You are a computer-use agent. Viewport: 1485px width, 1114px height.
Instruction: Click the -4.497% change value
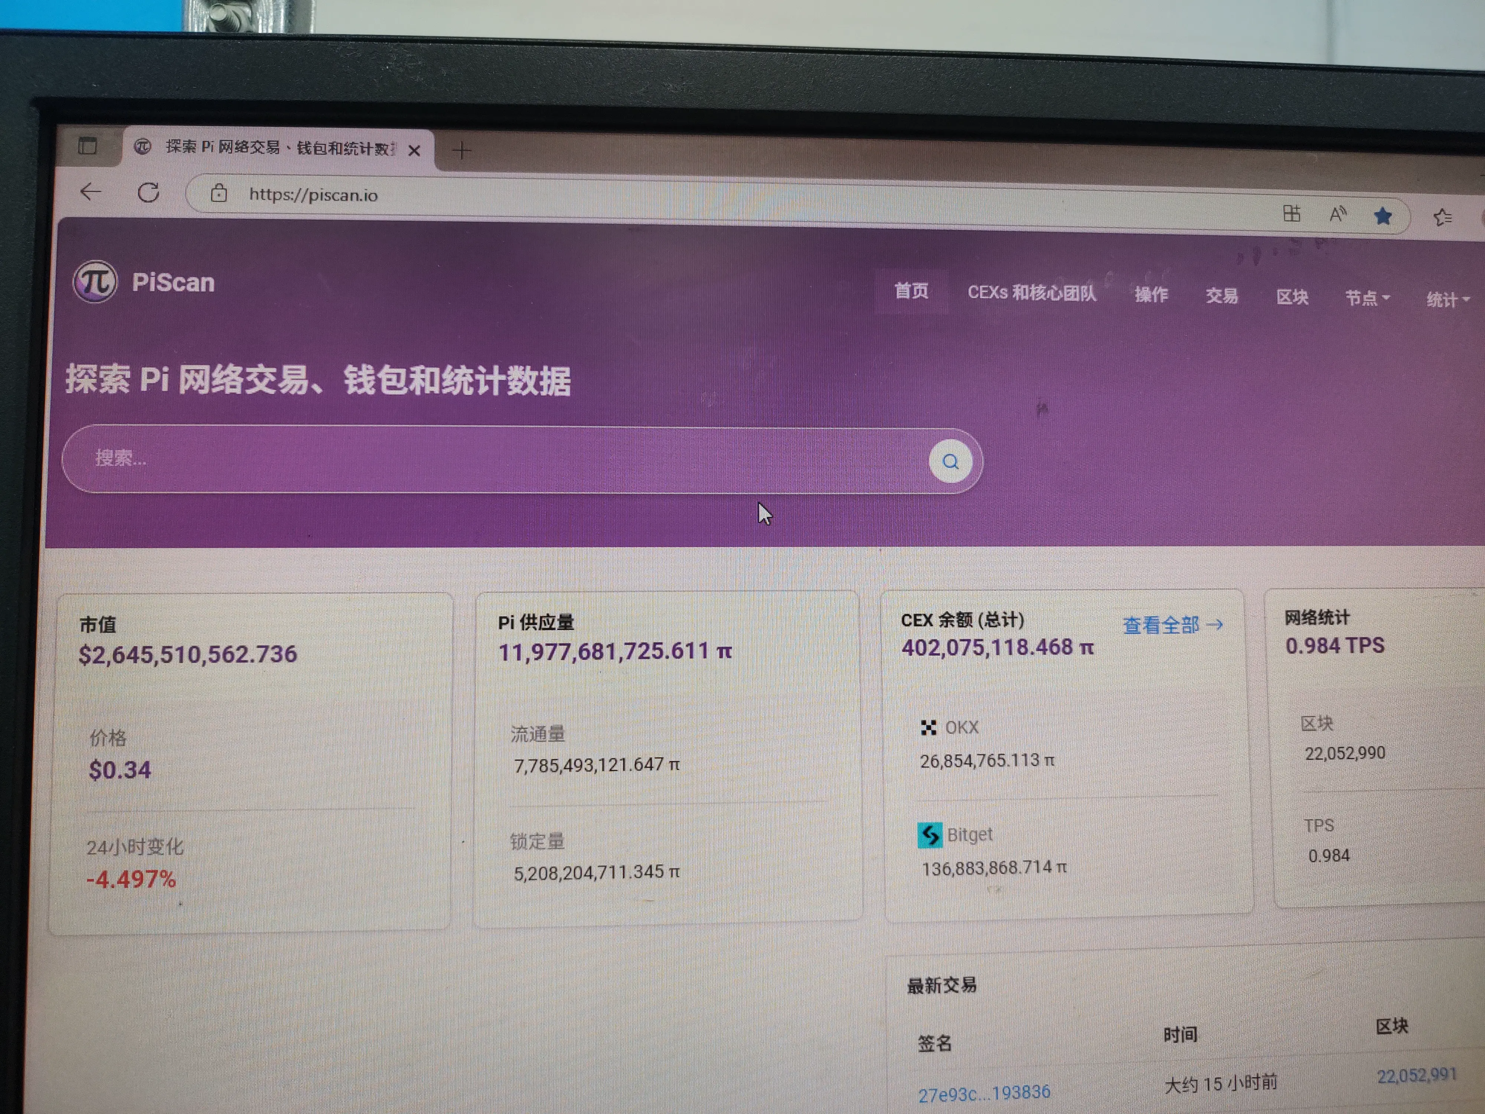point(131,879)
